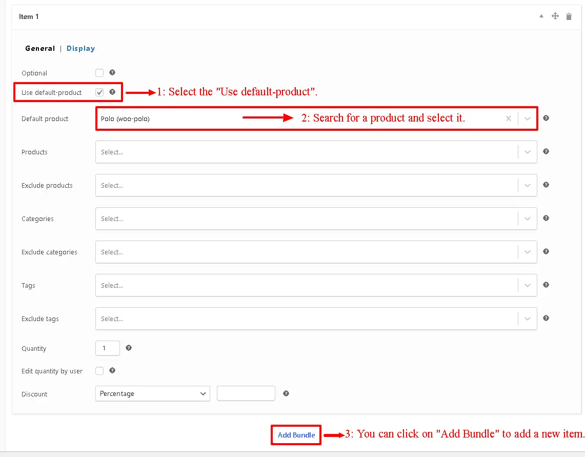Click help icon next to Optional checkbox
The image size is (585, 457).
[112, 73]
